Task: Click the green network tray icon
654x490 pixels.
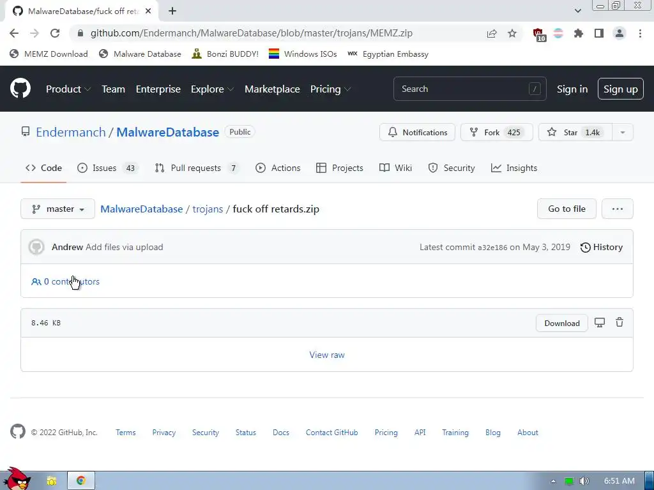Action: point(568,481)
